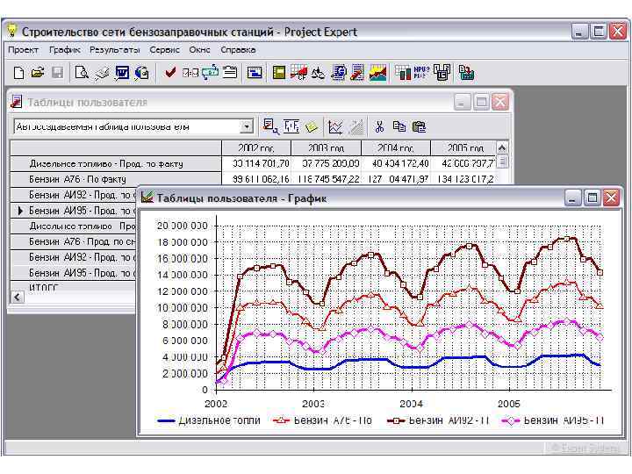The height and width of the screenshot is (474, 632).
Task: Open the cash-flow CF table icon
Action: [x=298, y=73]
